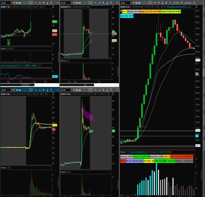This screenshot has height=197, width=205.
Task: Click the share icon in the right QCOM 2 D 2m chart toolbar
Action: [x=155, y=3]
